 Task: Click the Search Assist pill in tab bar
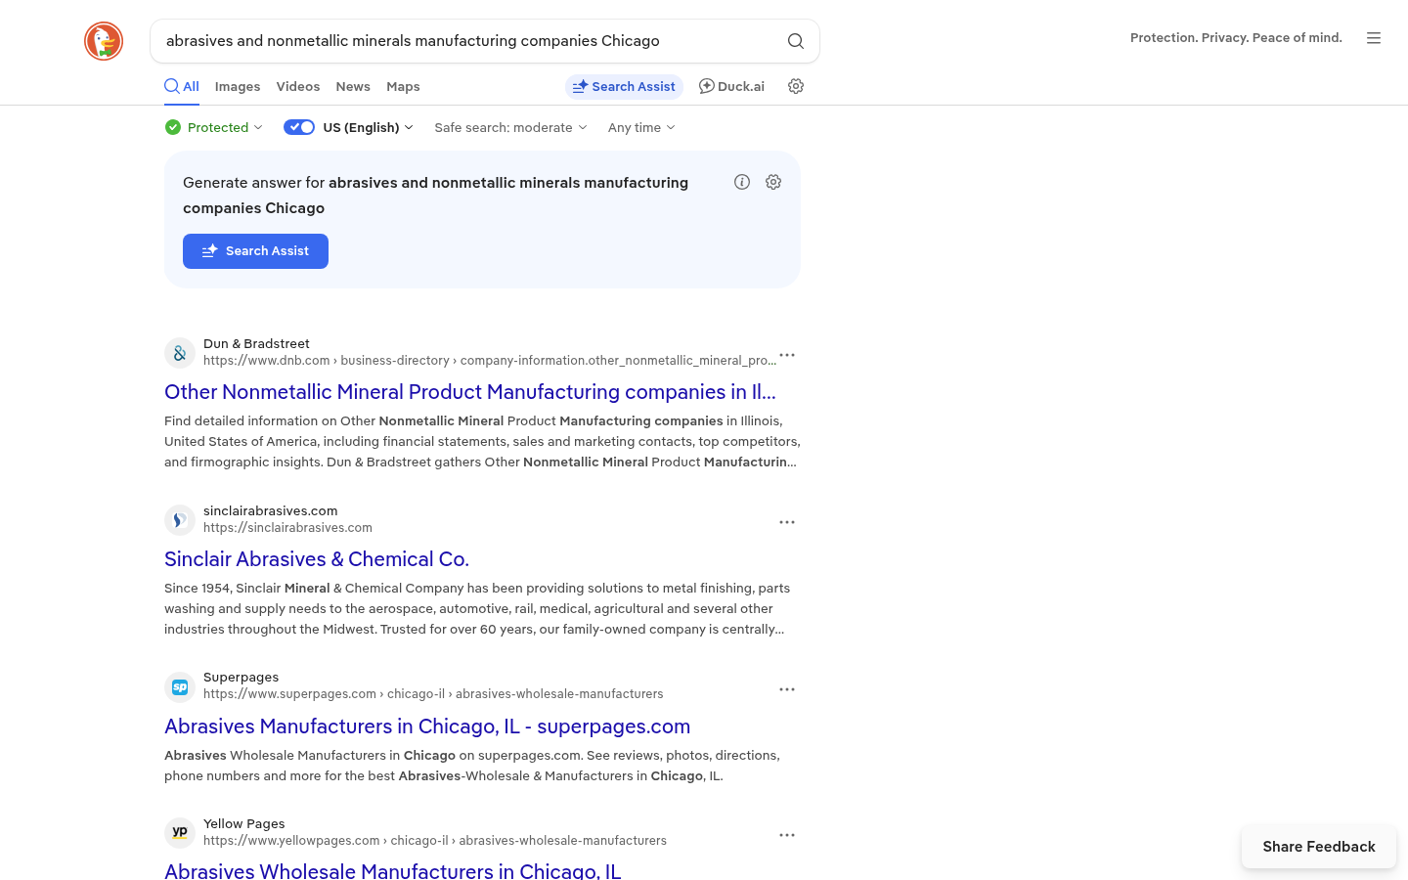click(624, 86)
